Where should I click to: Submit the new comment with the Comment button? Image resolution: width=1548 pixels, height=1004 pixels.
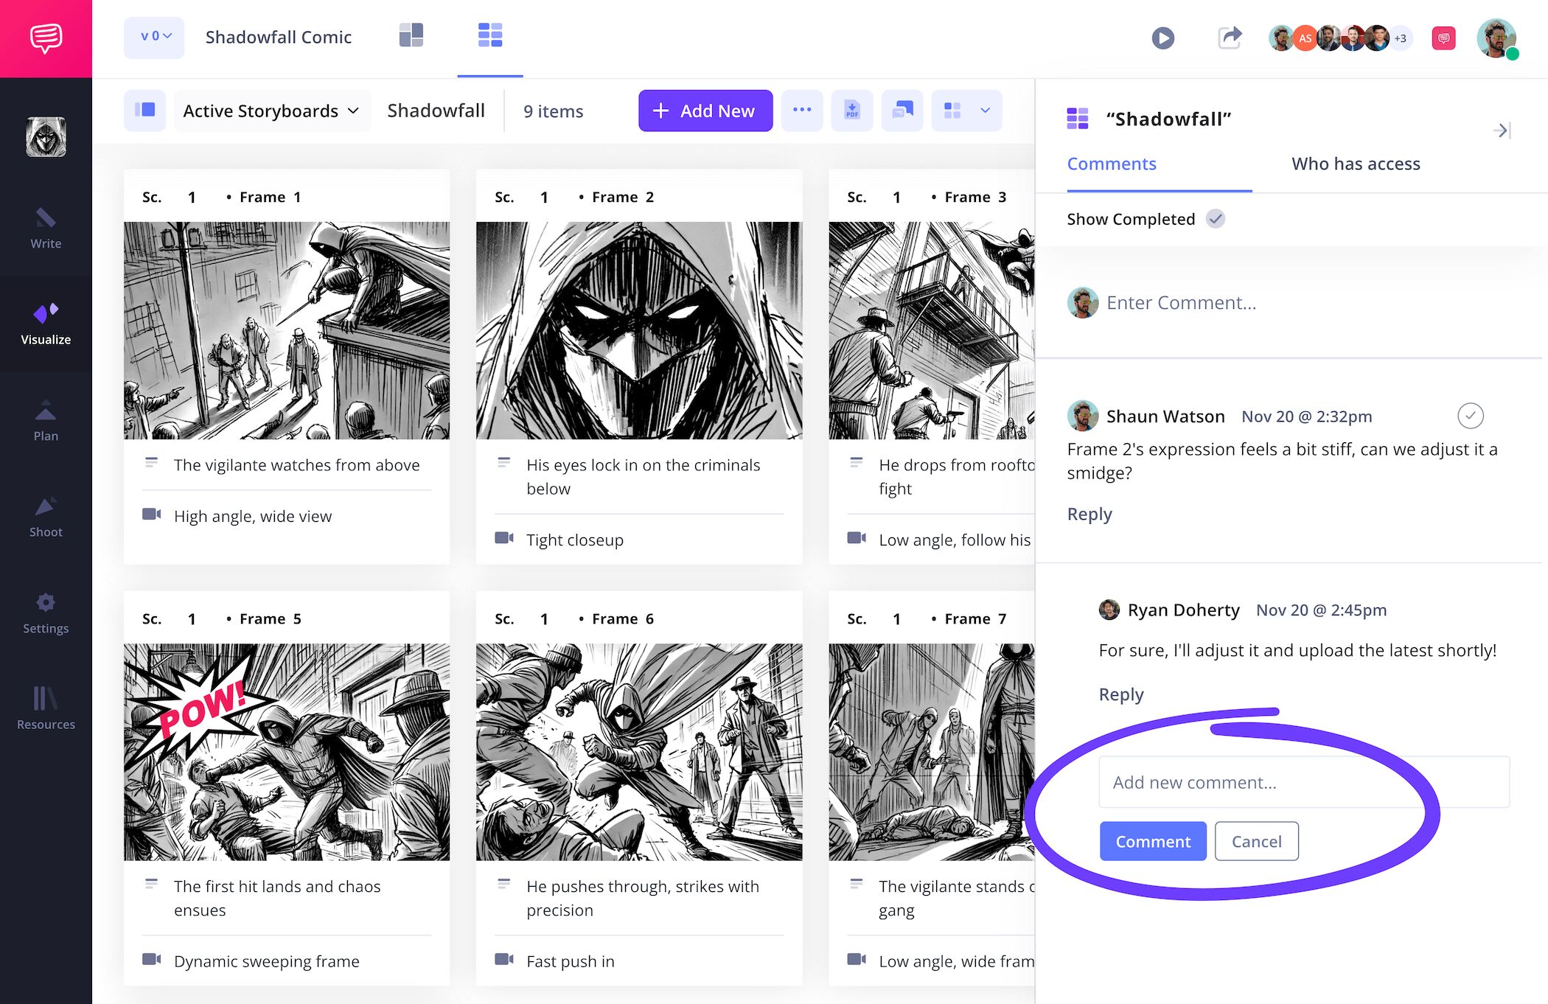(1152, 841)
